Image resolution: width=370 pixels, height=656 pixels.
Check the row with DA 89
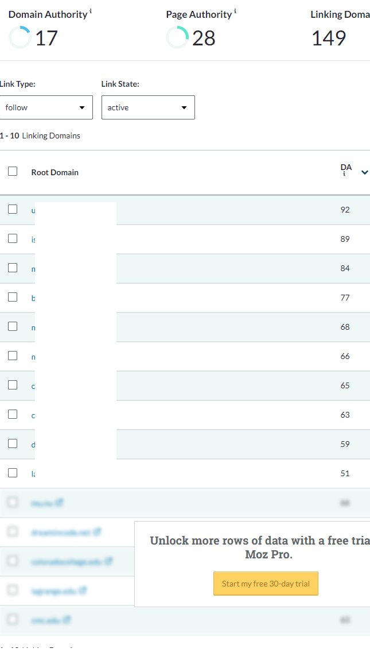pos(13,238)
